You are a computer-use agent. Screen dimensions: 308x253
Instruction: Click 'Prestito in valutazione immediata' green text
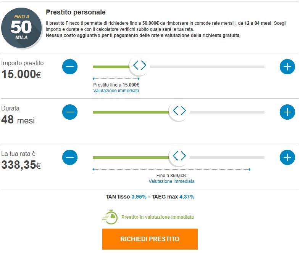point(157,217)
